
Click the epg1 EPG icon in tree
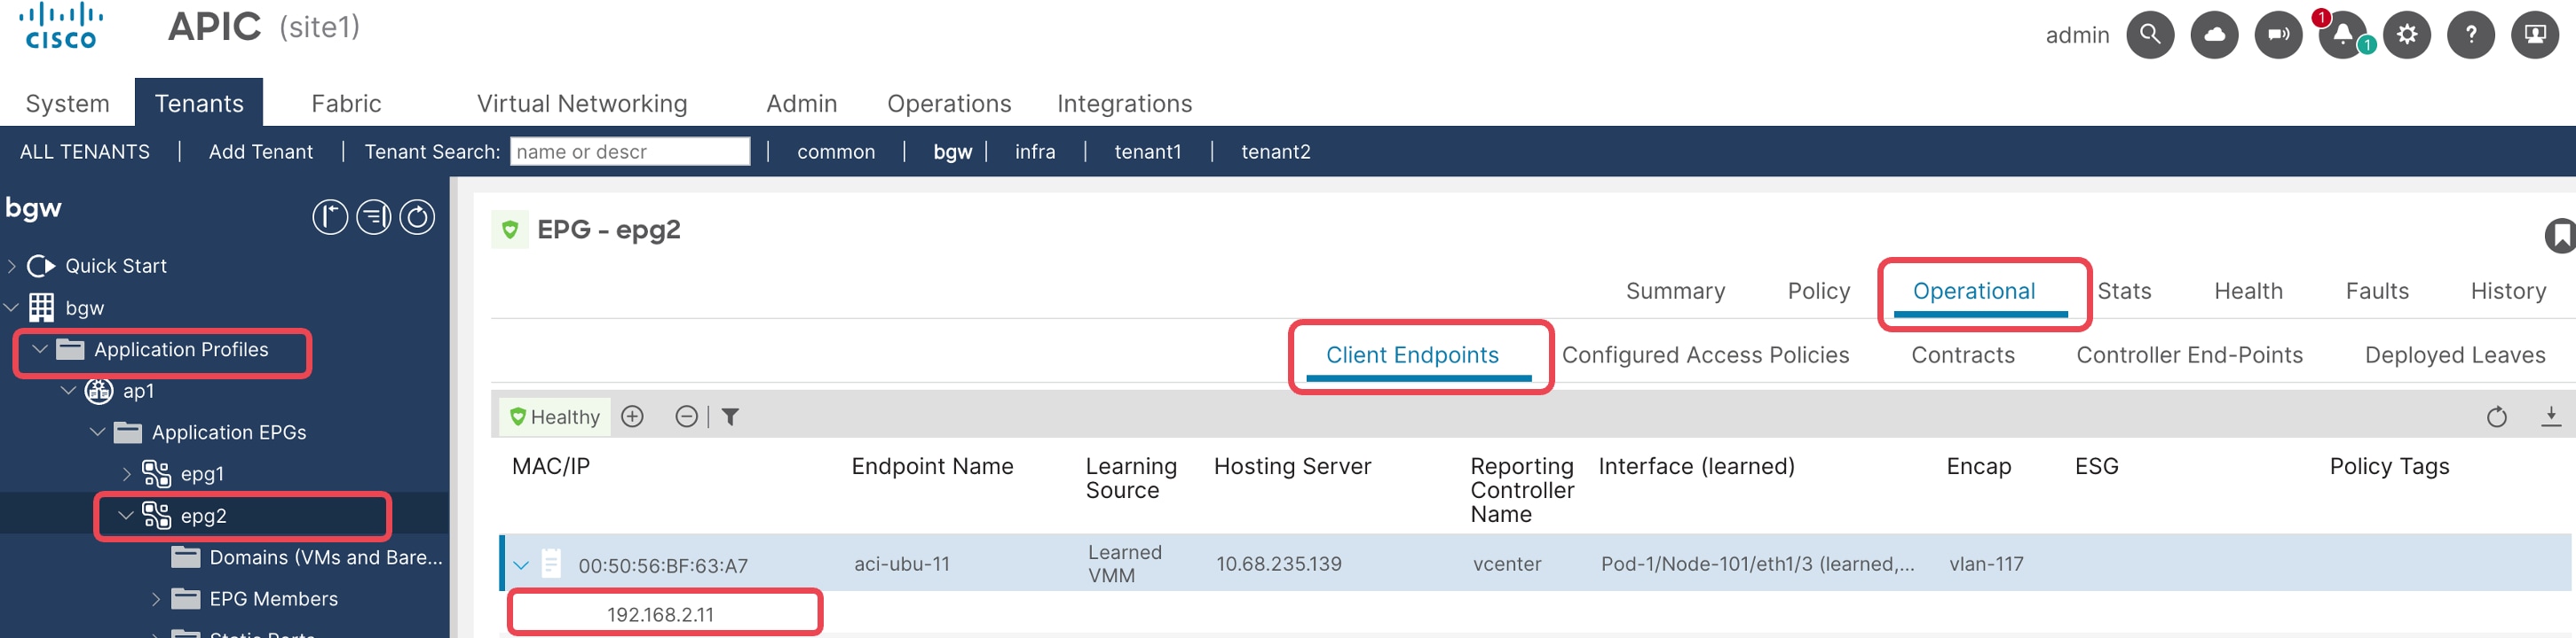tap(156, 473)
